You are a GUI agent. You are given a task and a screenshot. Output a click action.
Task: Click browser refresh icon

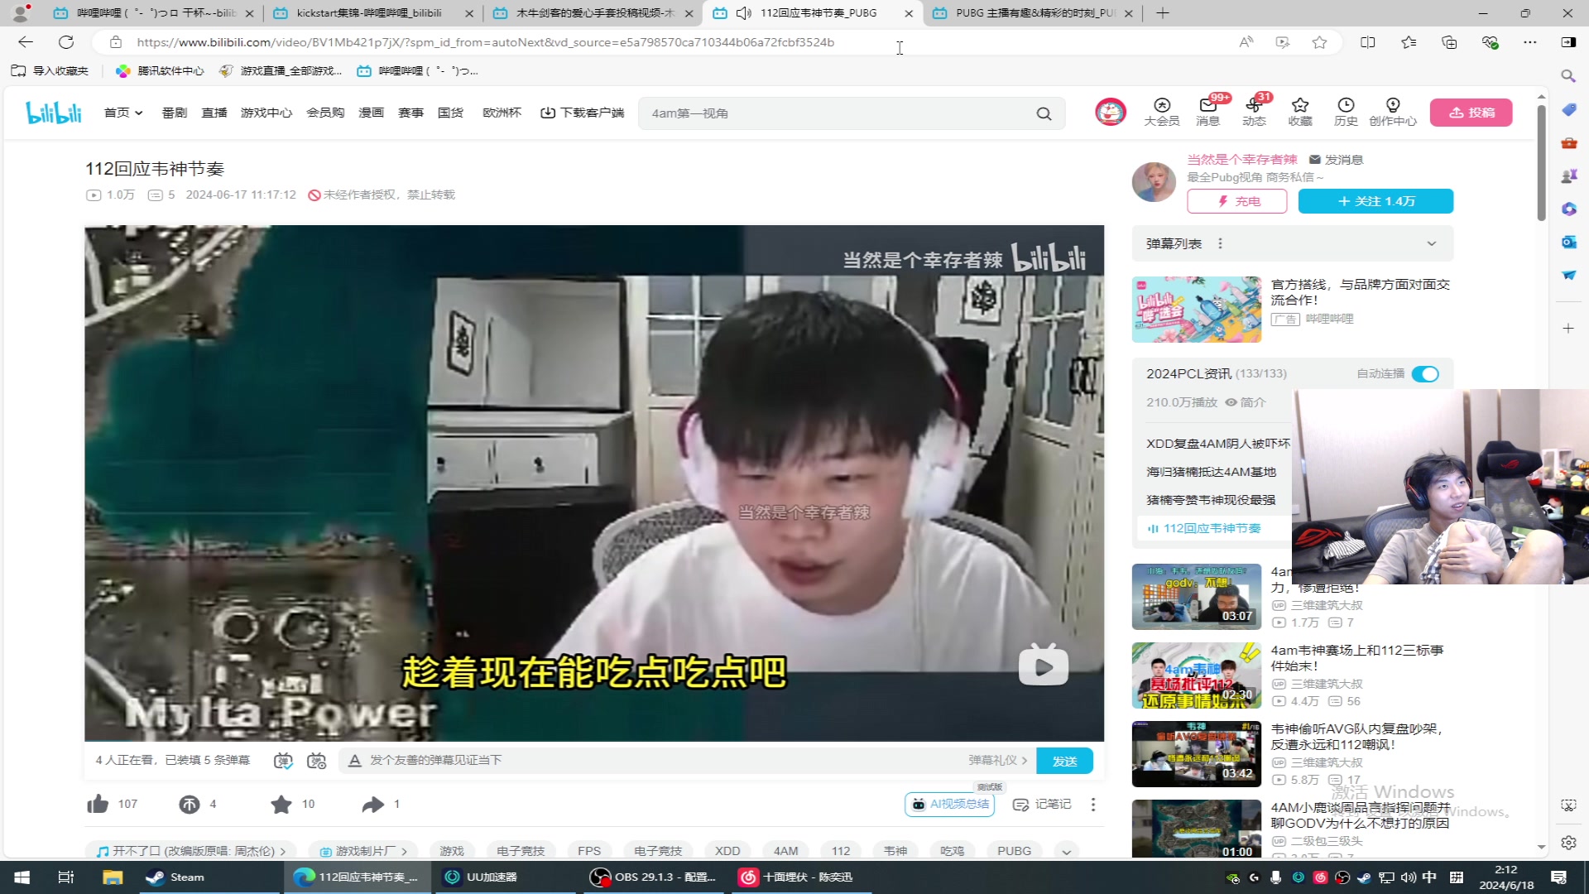coord(66,42)
